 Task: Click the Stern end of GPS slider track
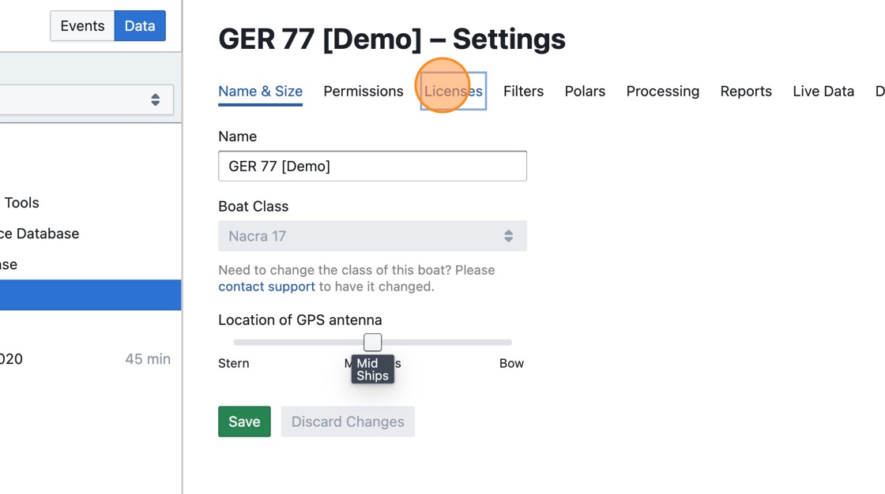click(237, 342)
